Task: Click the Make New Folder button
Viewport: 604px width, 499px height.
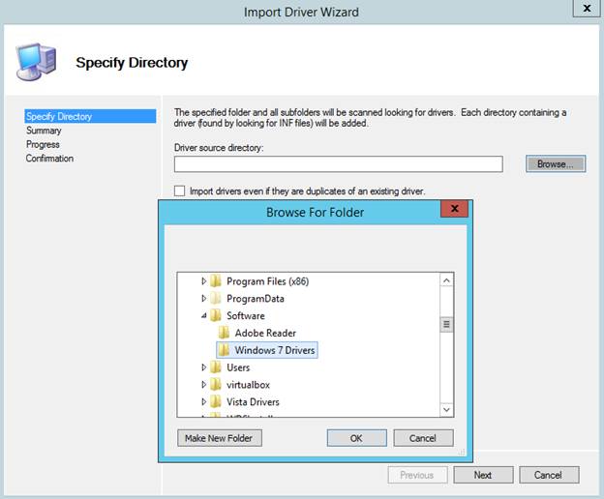Action: [221, 438]
